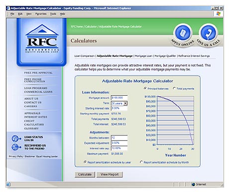The image size is (229, 192).
Task: Click the Mortgage amount input field
Action: click(x=119, y=98)
